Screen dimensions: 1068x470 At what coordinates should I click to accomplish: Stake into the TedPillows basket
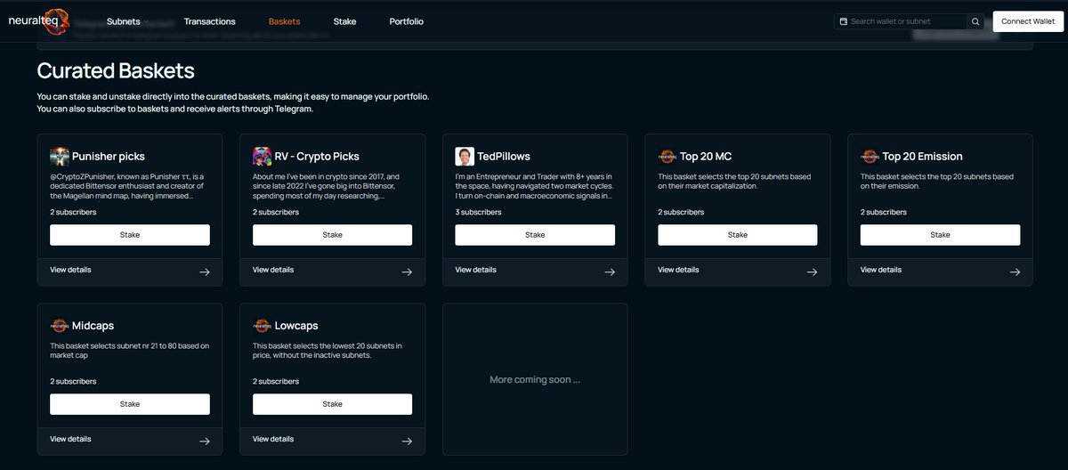[x=535, y=235]
